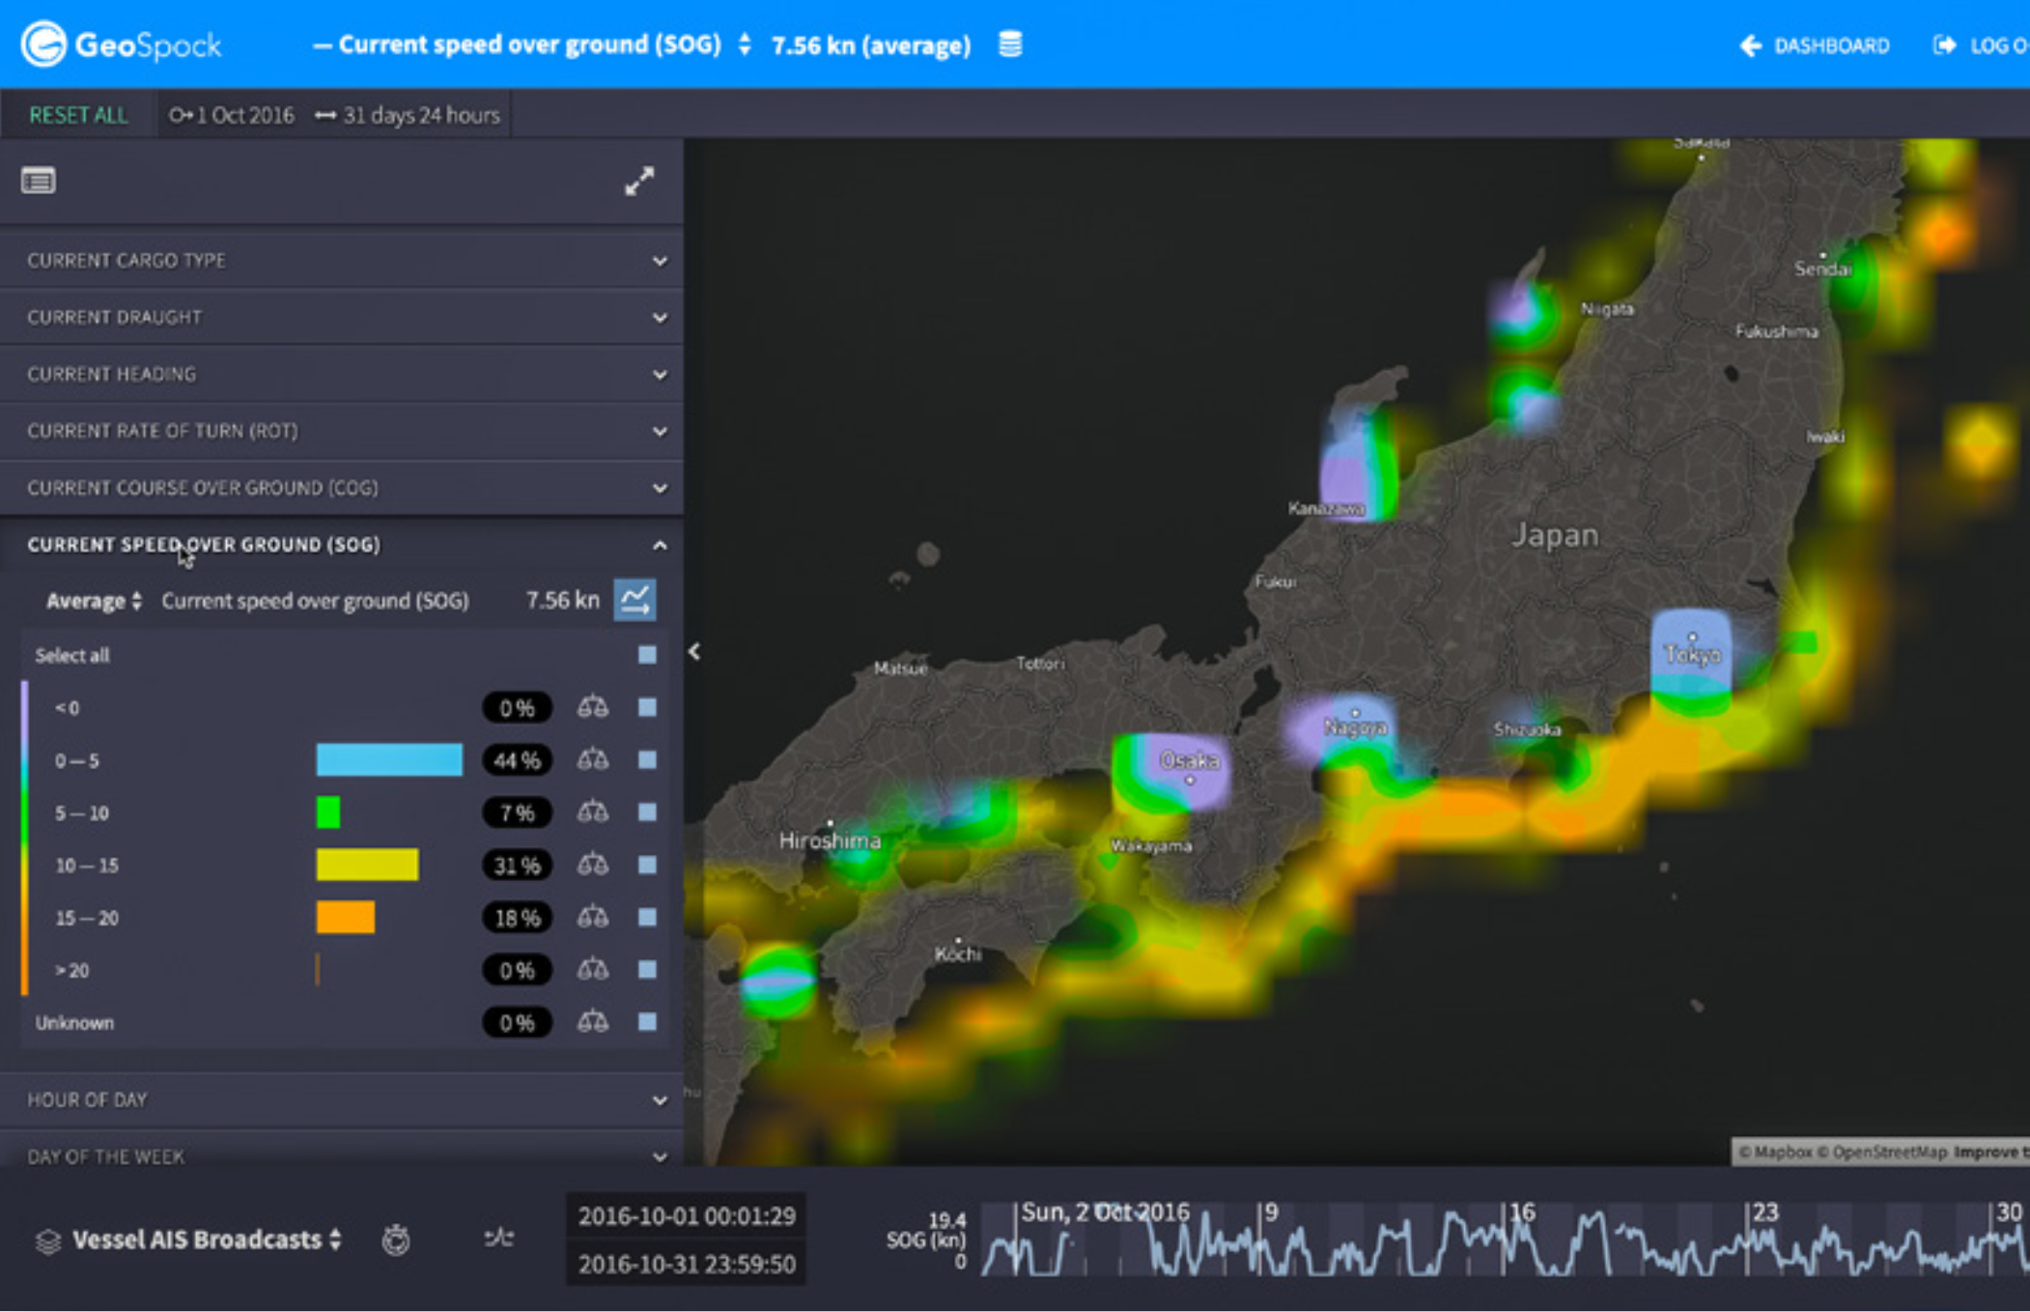Click the pulse icon in bottom bar
The height and width of the screenshot is (1312, 2030).
point(498,1238)
